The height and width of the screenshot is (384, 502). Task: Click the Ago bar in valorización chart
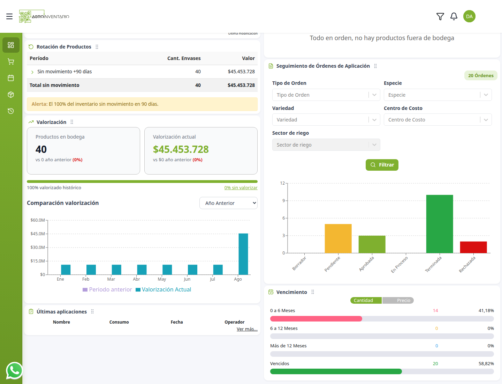[243, 254]
